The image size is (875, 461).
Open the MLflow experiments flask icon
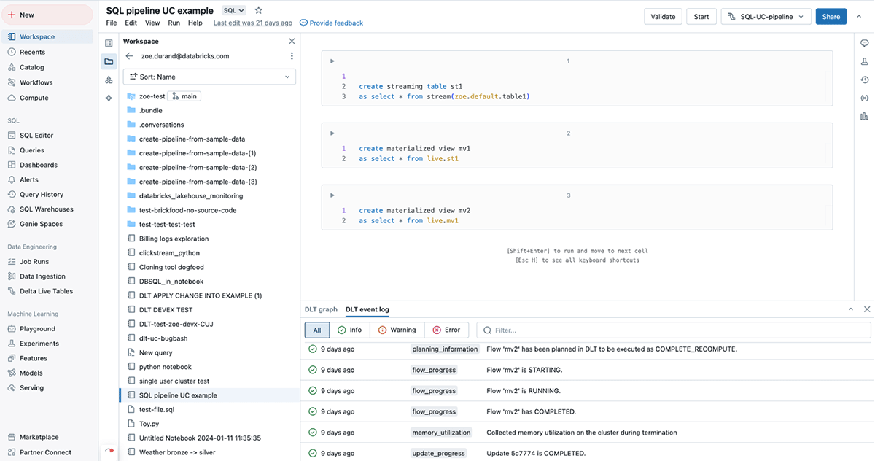[864, 62]
